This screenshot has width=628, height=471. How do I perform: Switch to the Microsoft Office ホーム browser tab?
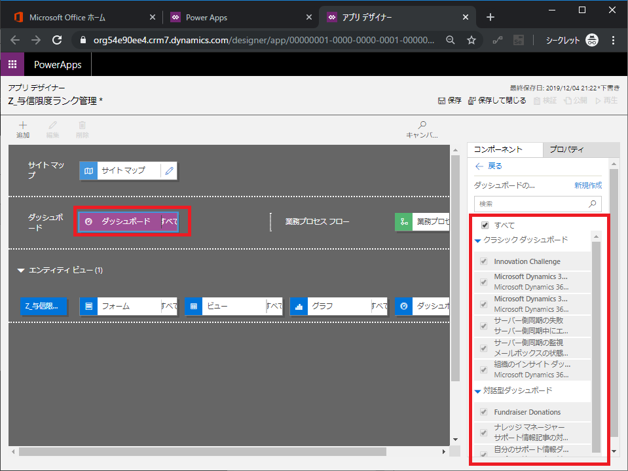(x=84, y=17)
